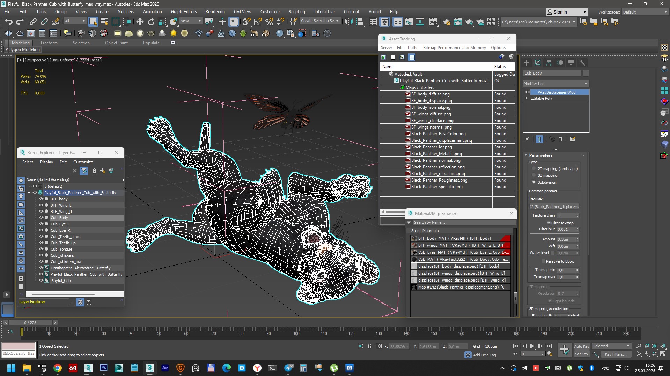Open After Effects from taskbar

(x=165, y=368)
